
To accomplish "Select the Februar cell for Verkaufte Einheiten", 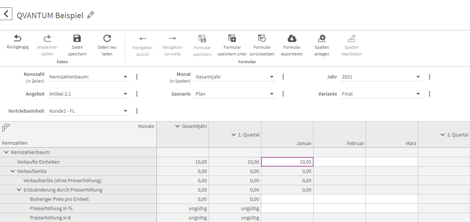I will click(x=339, y=162).
